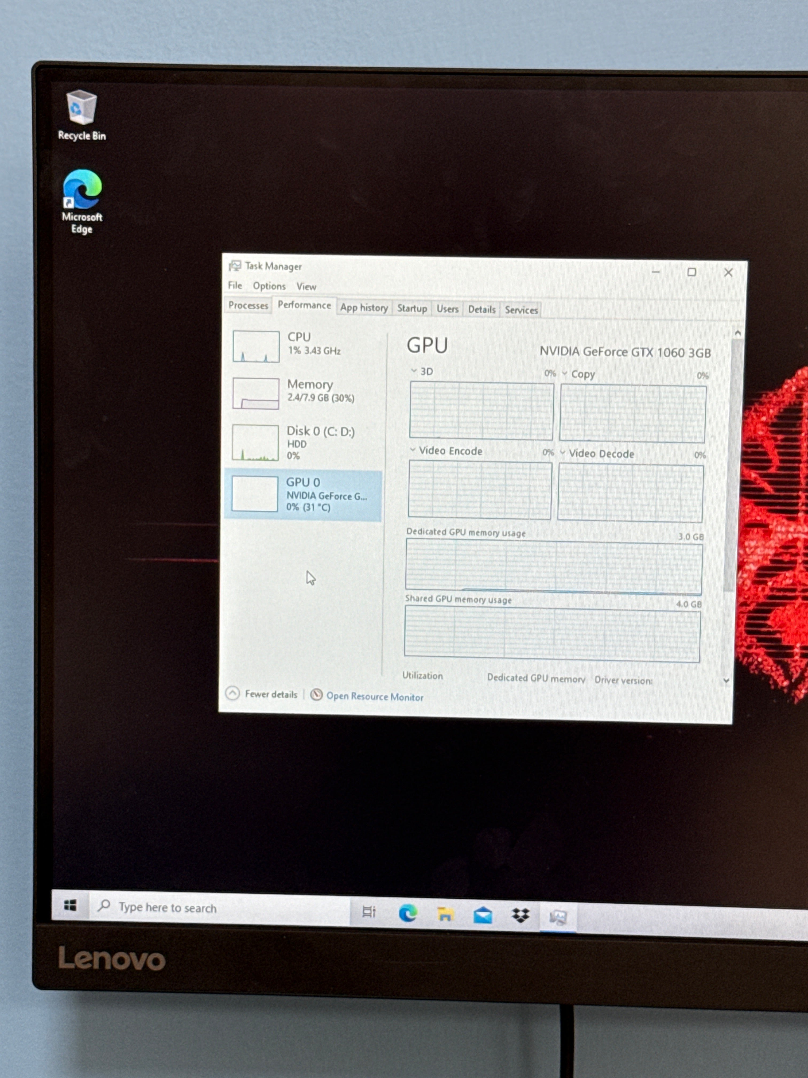Image resolution: width=808 pixels, height=1078 pixels.
Task: Click the Copy engine usage graph
Action: pos(633,414)
